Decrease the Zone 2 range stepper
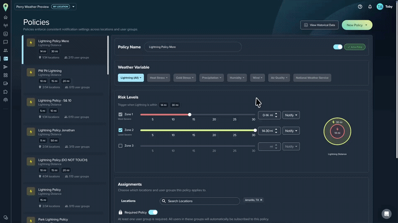398x223 pixels. click(276, 132)
